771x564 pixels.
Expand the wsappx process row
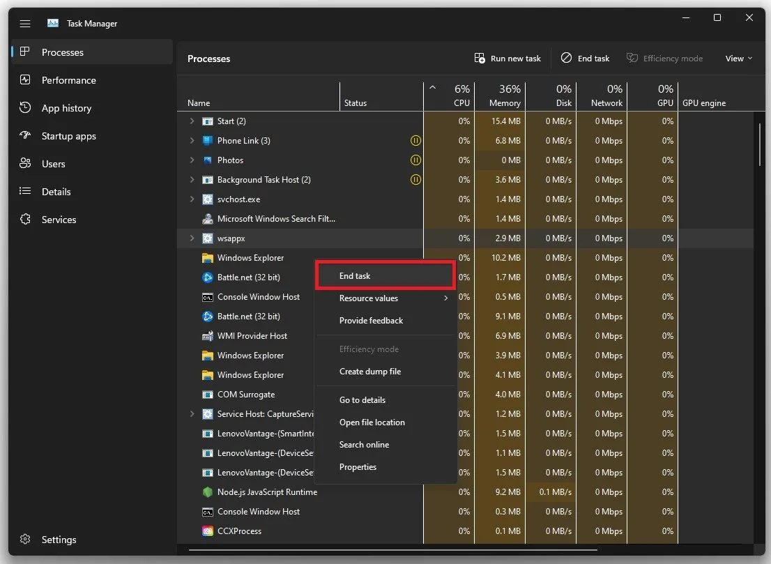coord(192,238)
